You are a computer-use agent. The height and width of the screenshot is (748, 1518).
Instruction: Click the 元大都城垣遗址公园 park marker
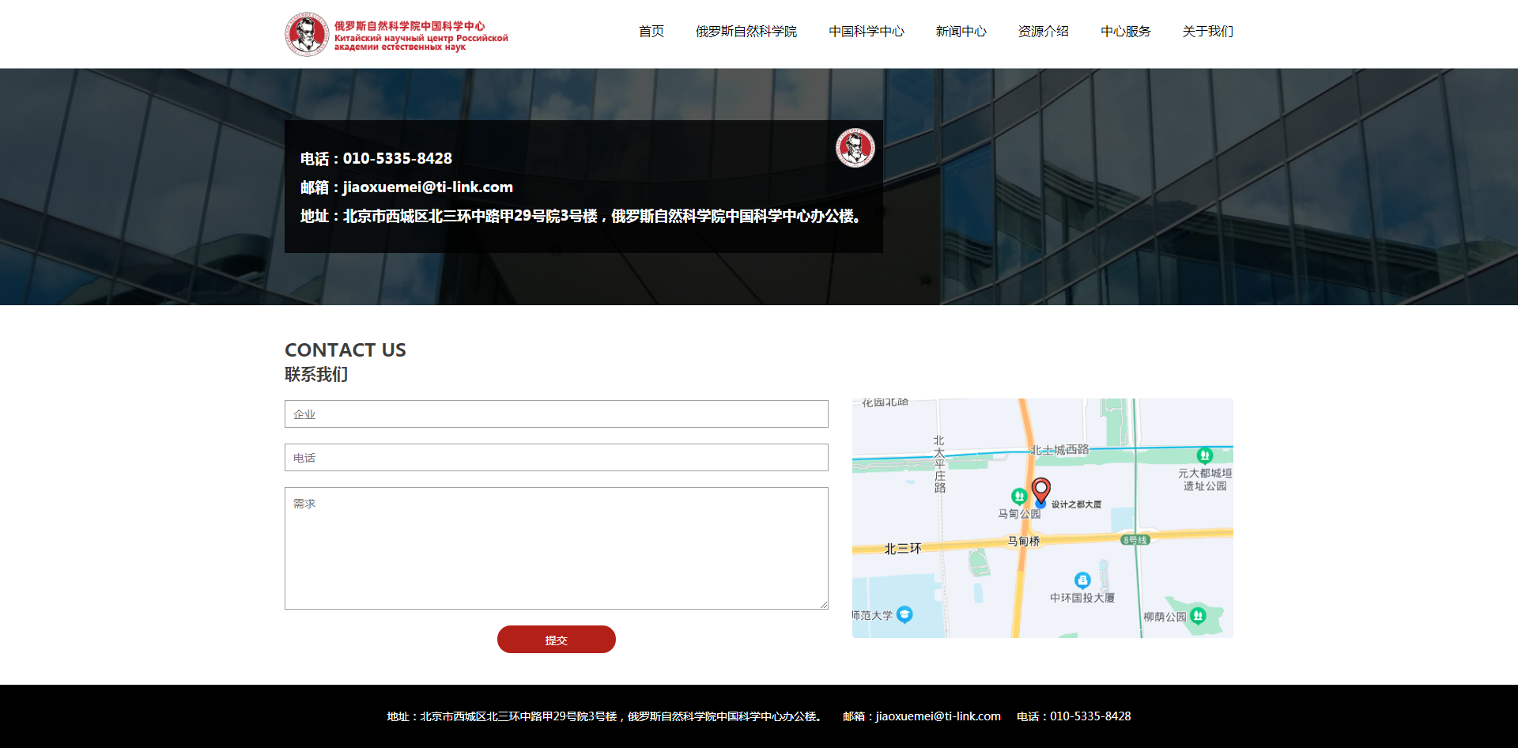[1204, 455]
